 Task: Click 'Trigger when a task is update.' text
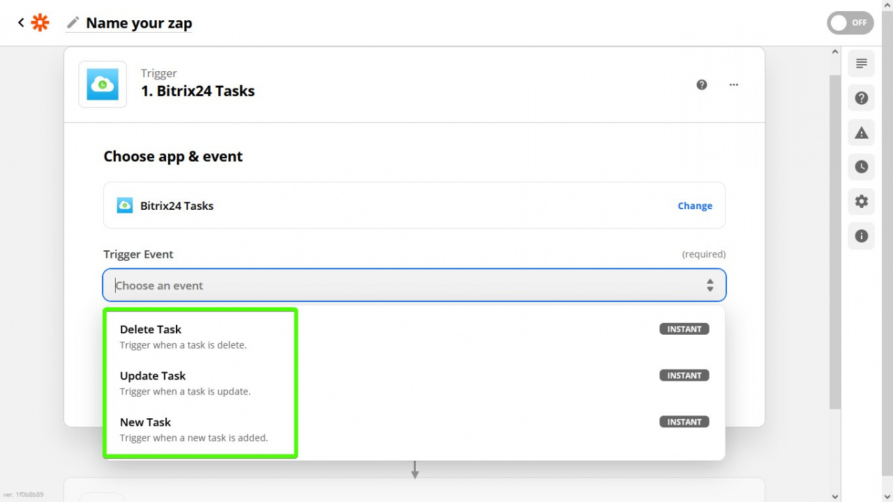[185, 391]
